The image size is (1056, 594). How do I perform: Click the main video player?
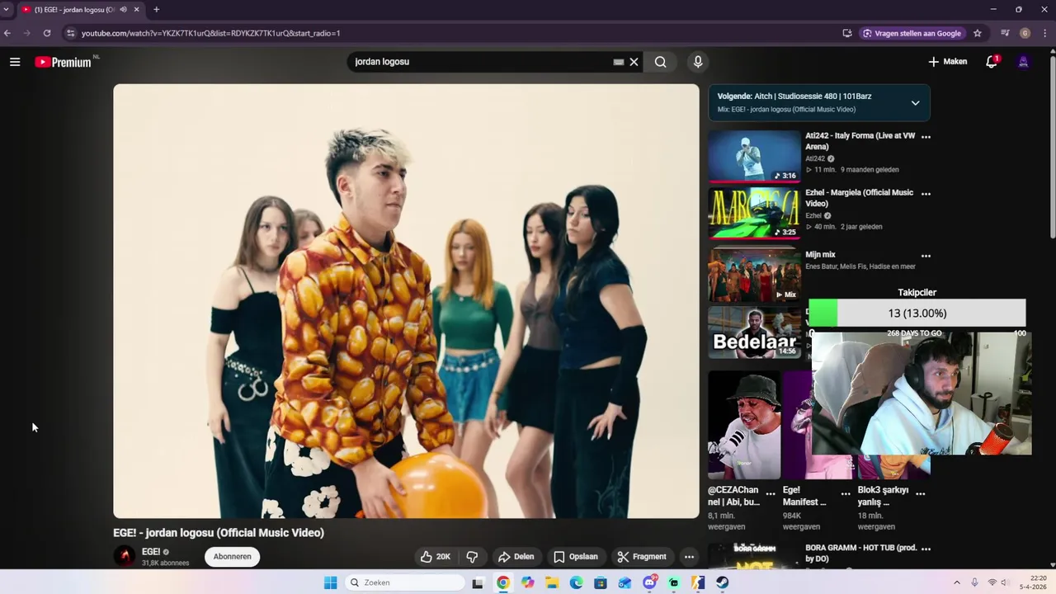click(406, 301)
